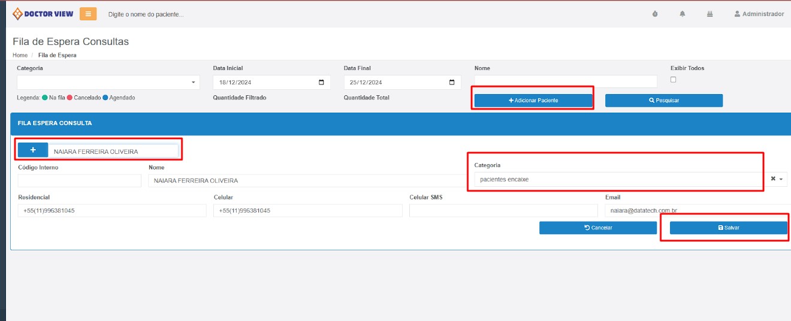The width and height of the screenshot is (791, 321).
Task: Click the Adicionar Paciente button
Action: [533, 101]
